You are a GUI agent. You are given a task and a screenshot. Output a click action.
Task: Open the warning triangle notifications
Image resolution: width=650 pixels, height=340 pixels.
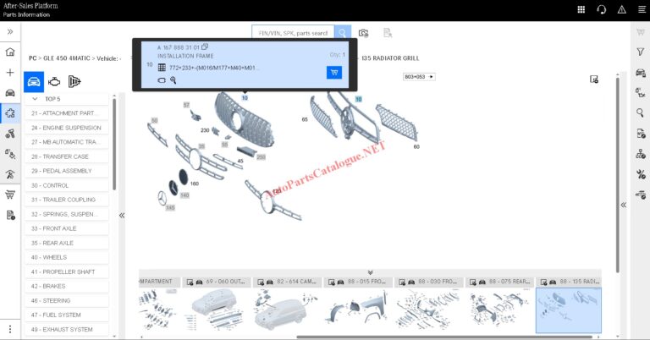click(622, 9)
